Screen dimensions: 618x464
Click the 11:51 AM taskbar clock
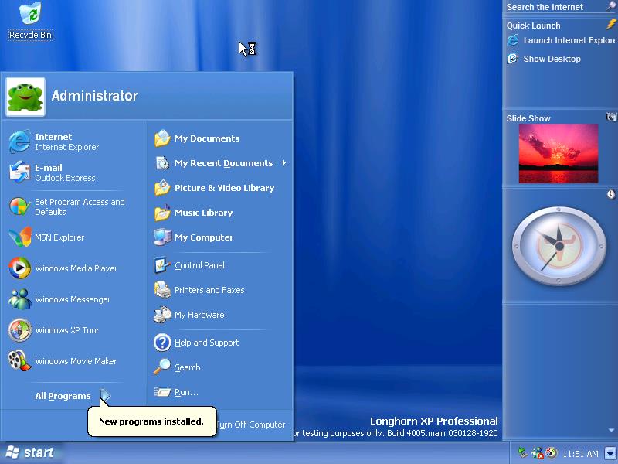coord(580,454)
